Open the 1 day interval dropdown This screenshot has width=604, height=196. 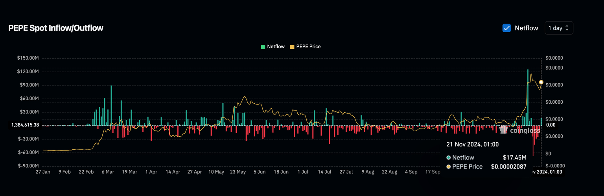[x=558, y=28]
